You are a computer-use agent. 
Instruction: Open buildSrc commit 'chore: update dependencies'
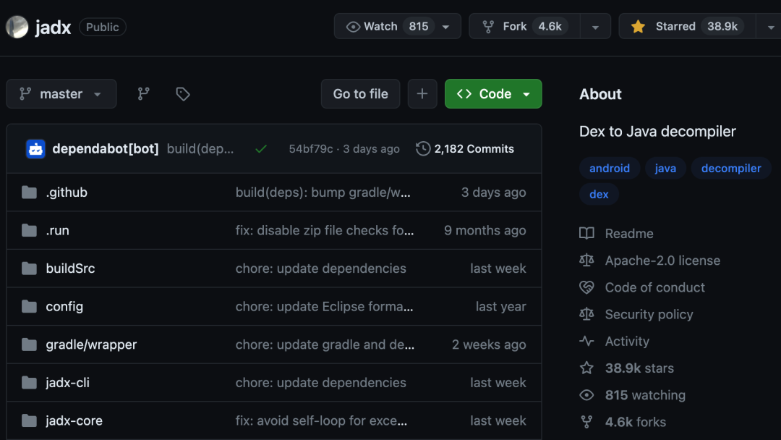(x=321, y=268)
